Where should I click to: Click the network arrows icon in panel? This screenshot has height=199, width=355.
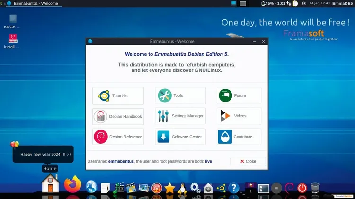pos(289,3)
